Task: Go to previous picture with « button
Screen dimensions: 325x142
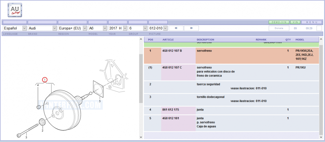Action: (x=176, y=28)
